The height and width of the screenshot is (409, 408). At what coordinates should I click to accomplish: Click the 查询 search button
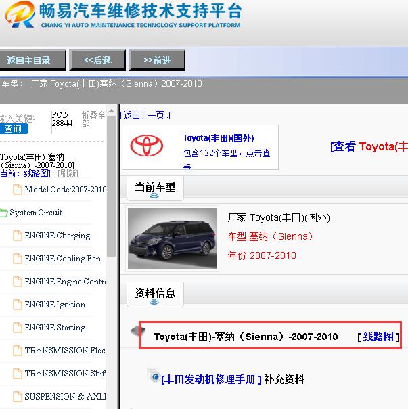click(13, 129)
